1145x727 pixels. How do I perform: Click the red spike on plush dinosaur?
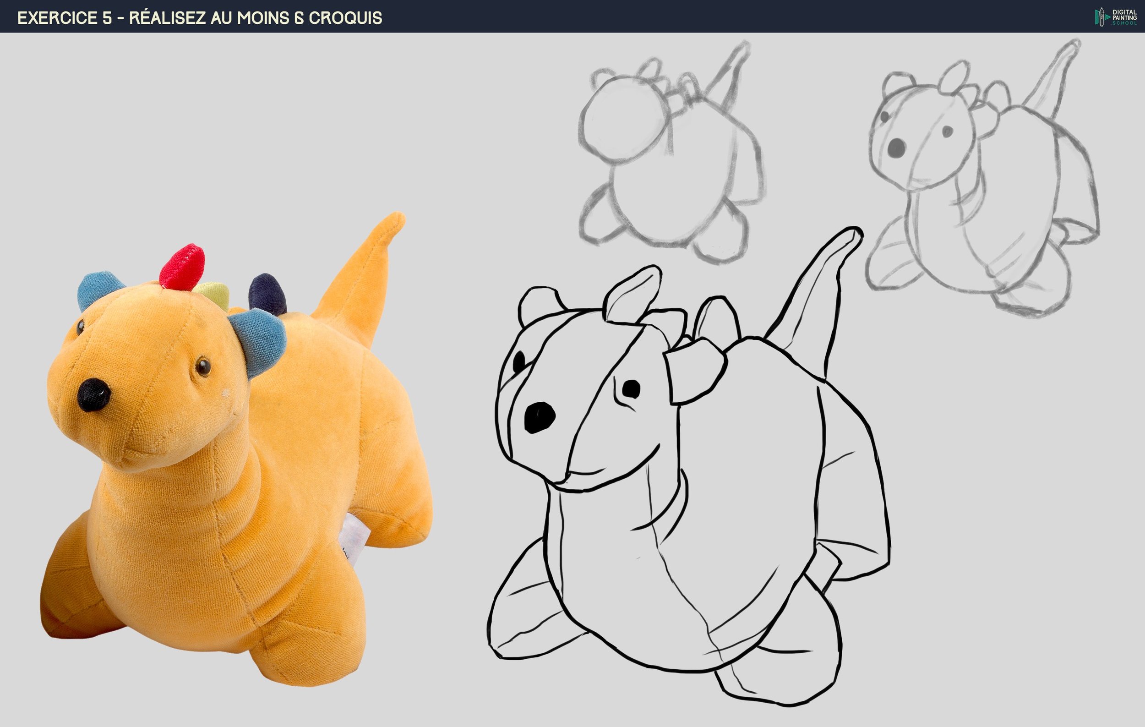point(183,267)
